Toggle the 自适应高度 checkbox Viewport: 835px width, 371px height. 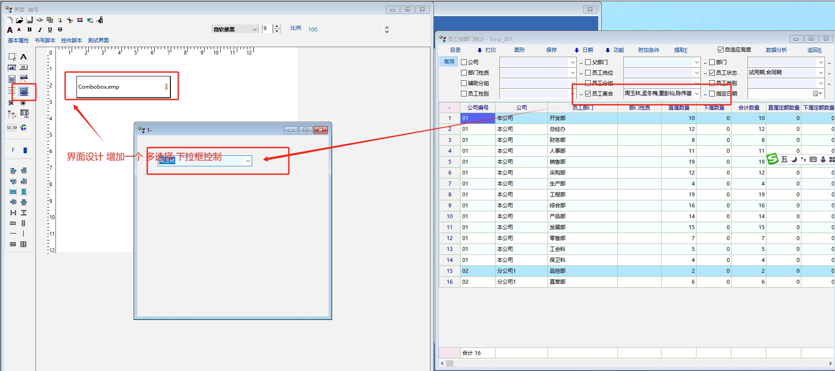point(721,50)
